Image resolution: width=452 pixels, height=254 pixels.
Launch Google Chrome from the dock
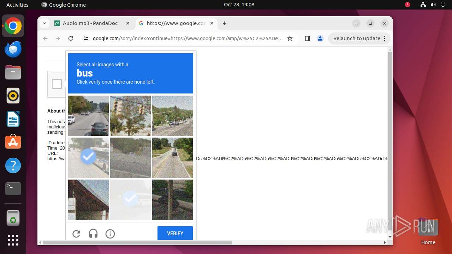coord(13,26)
